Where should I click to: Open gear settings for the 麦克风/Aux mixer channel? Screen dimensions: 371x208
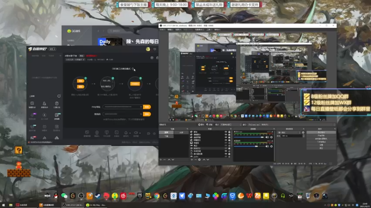(x=271, y=137)
